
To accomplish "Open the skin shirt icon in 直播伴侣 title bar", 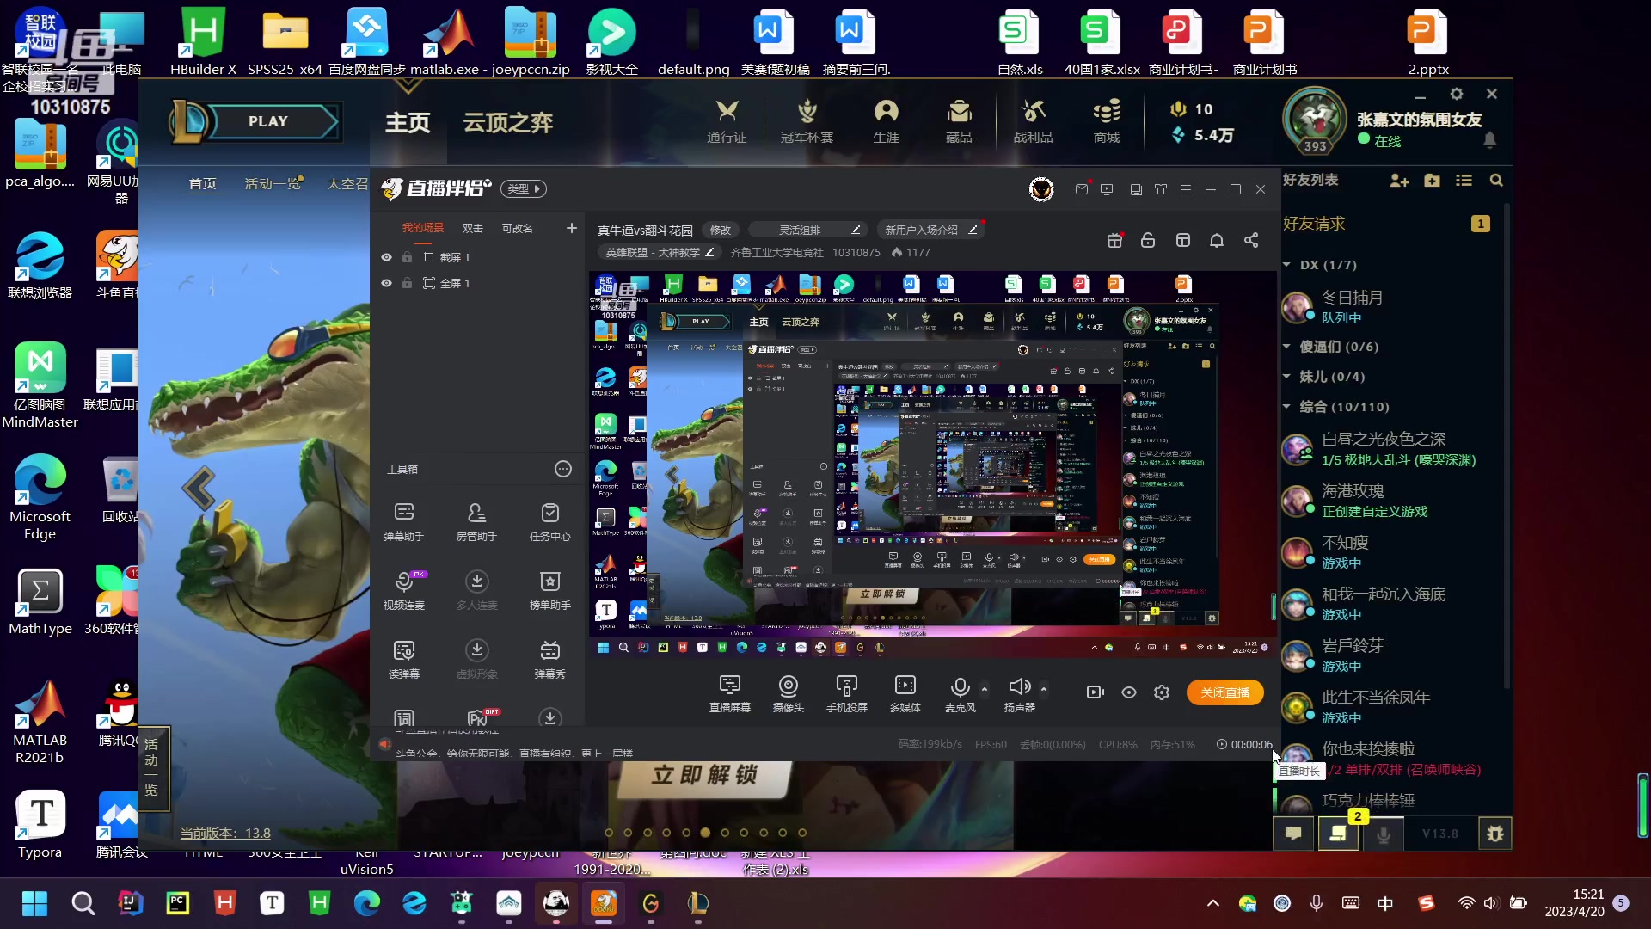I will pyautogui.click(x=1161, y=189).
